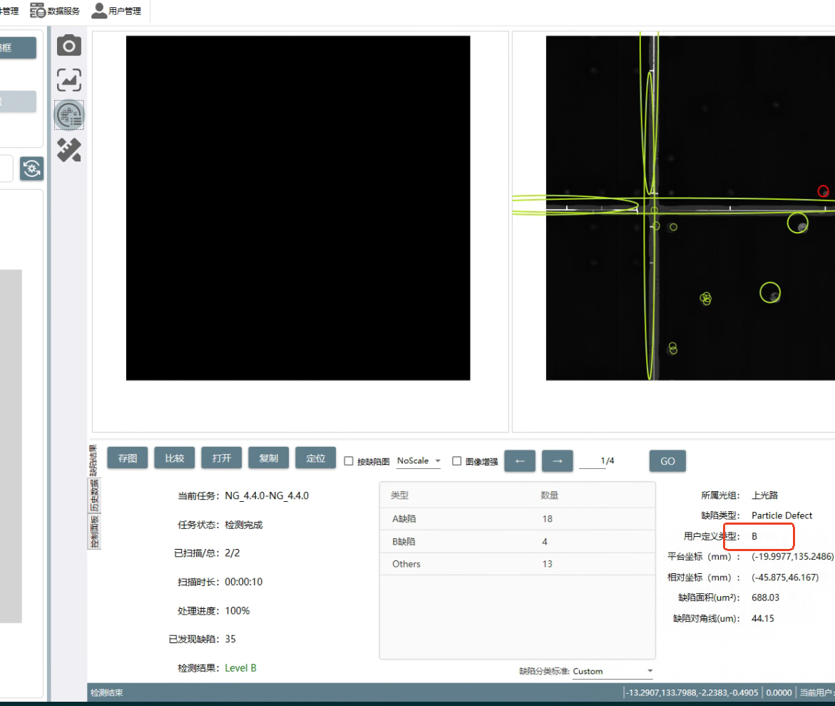This screenshot has height=706, width=835.
Task: Click the GO button
Action: 668,461
